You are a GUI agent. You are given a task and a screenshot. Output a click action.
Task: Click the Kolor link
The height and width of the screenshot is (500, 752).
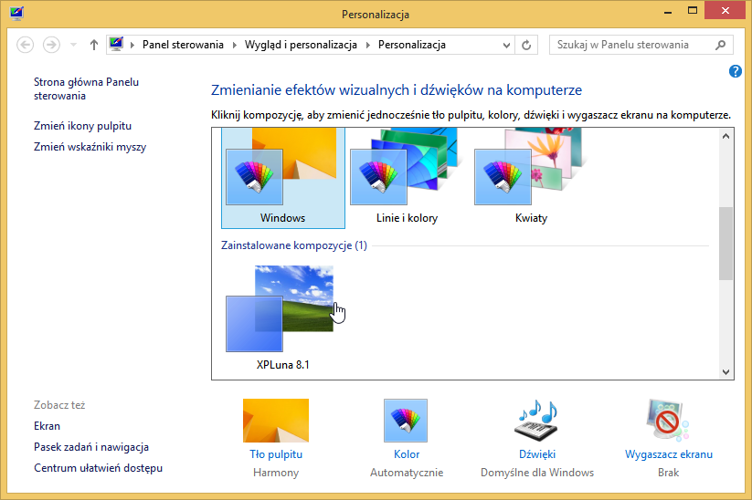click(x=407, y=454)
